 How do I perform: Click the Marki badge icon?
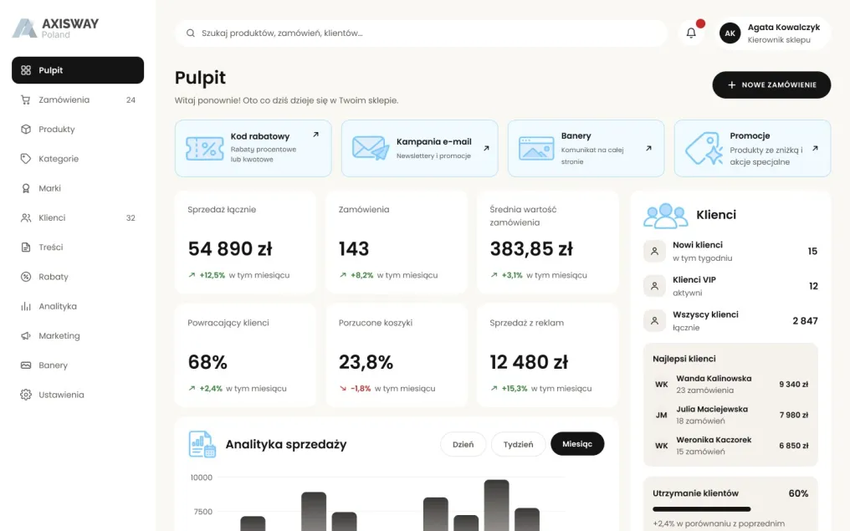click(x=25, y=188)
